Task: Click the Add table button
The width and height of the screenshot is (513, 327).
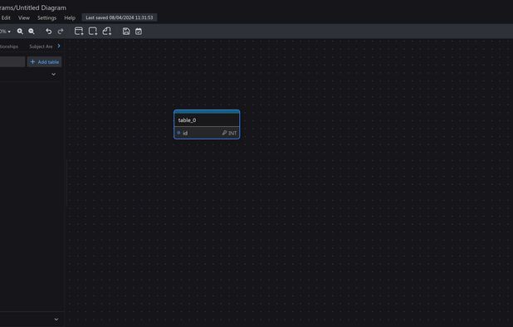Action: pyautogui.click(x=44, y=61)
